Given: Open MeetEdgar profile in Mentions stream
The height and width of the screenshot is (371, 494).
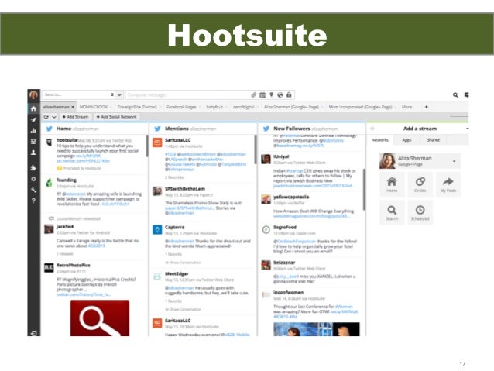Looking at the screenshot, I should click(177, 273).
